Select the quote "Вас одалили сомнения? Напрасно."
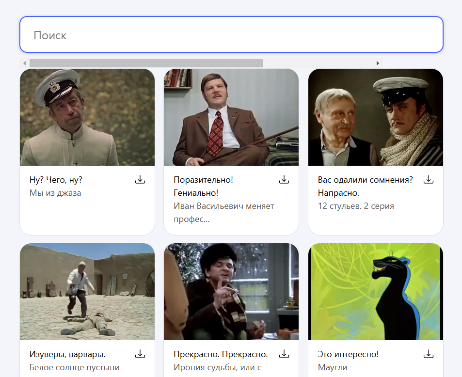Screen dimensions: 462x377 pos(366,187)
